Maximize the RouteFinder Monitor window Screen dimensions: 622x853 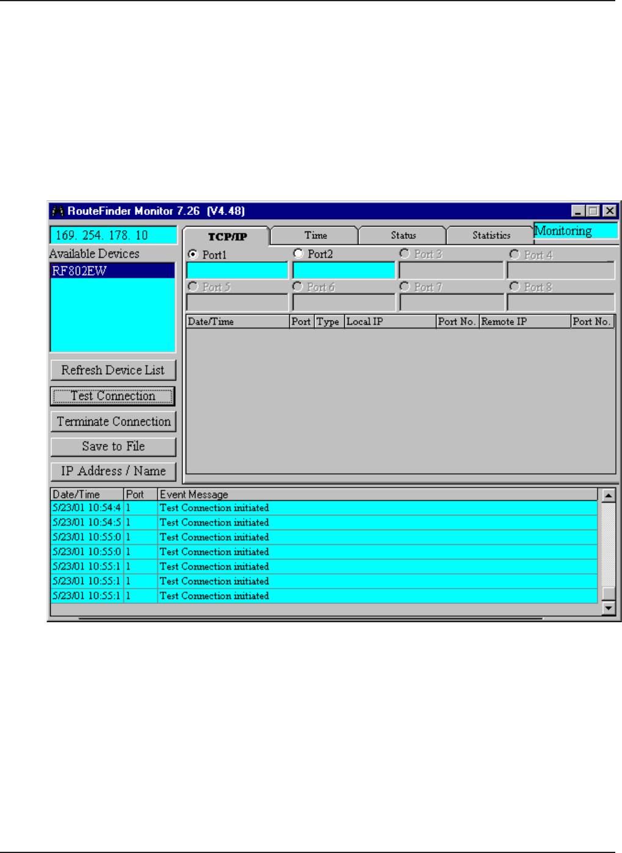[x=593, y=211]
